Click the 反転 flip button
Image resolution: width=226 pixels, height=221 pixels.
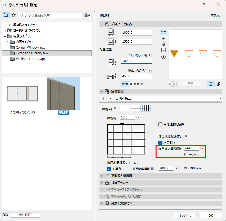point(190,84)
